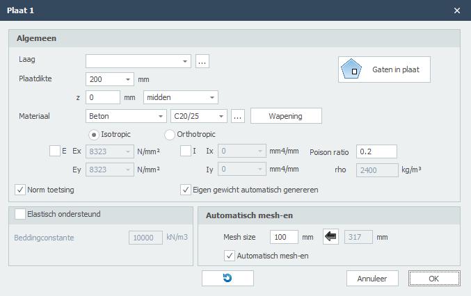Click the blue reset arrow button

coord(227,278)
